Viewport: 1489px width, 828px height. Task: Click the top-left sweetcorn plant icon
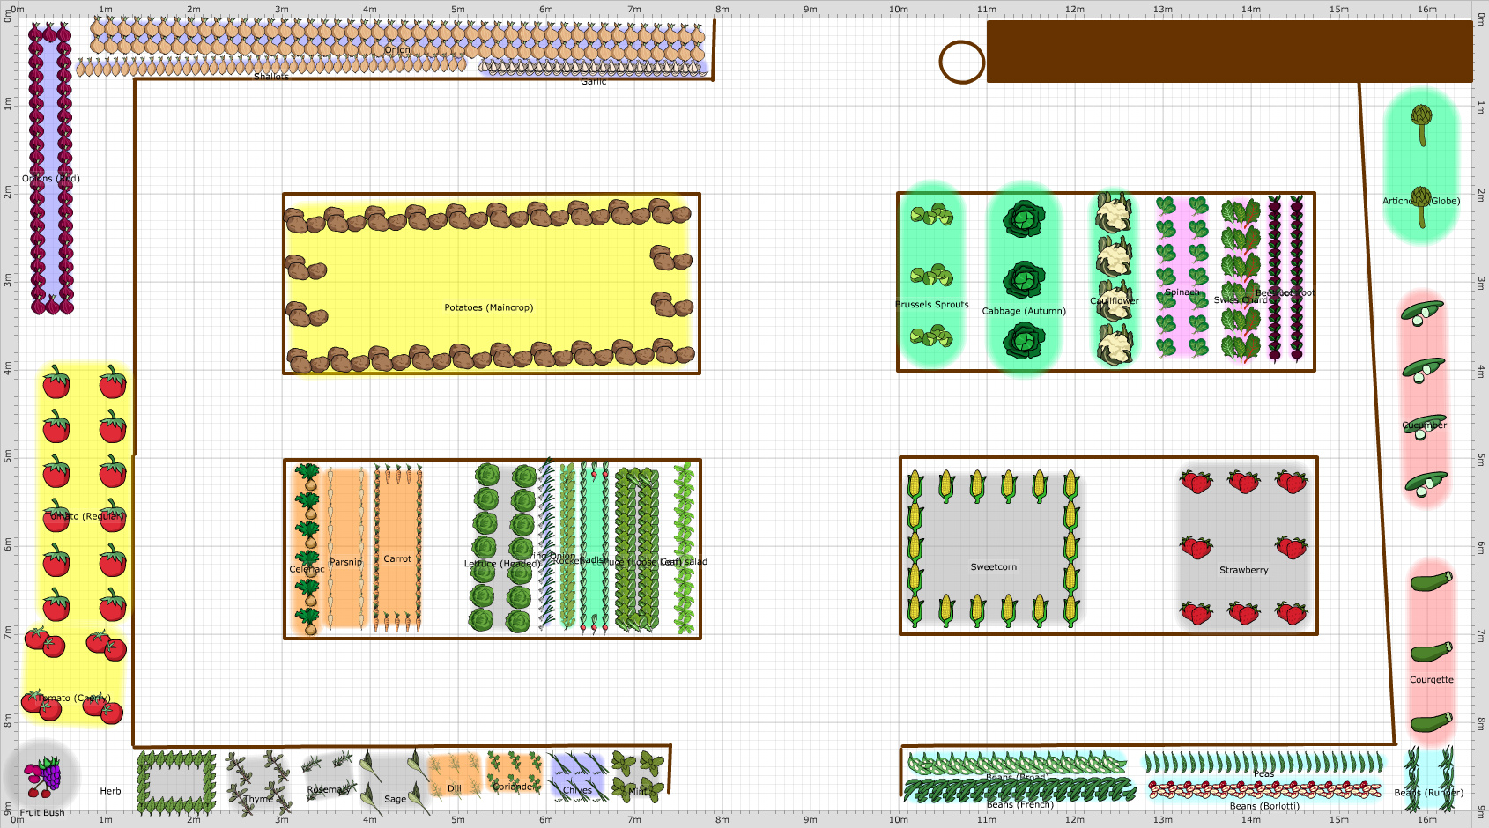click(x=915, y=485)
